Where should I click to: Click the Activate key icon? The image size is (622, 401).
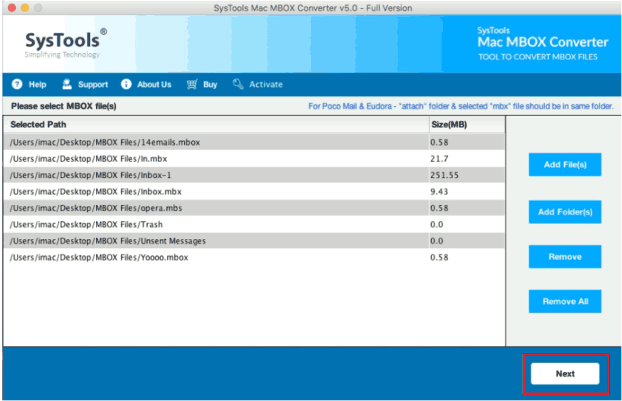[x=238, y=84]
